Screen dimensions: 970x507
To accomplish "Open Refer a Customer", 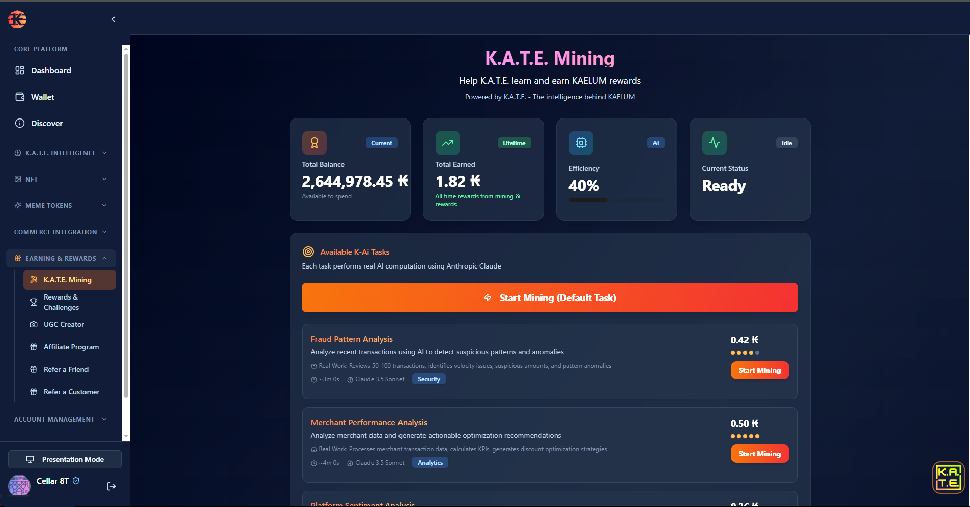I will coord(70,392).
